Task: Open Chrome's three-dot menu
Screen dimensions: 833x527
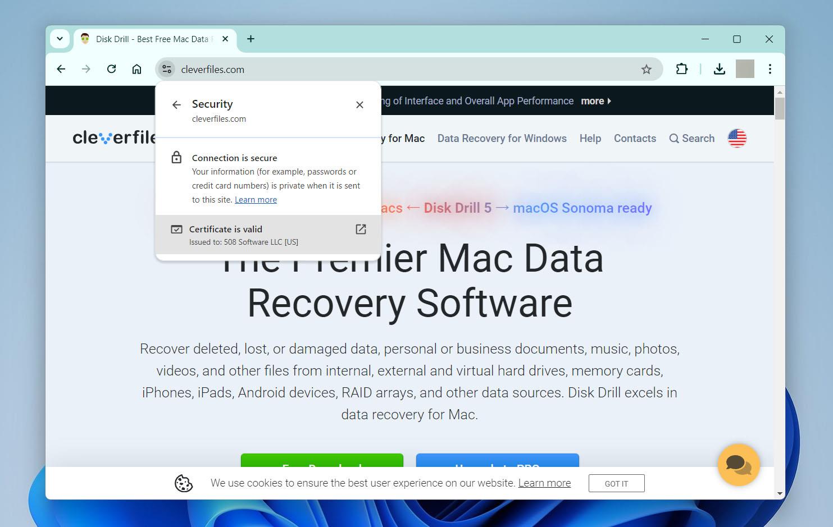Action: 770,69
